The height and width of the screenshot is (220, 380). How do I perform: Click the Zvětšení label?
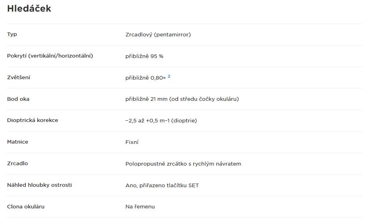[x=18, y=78]
